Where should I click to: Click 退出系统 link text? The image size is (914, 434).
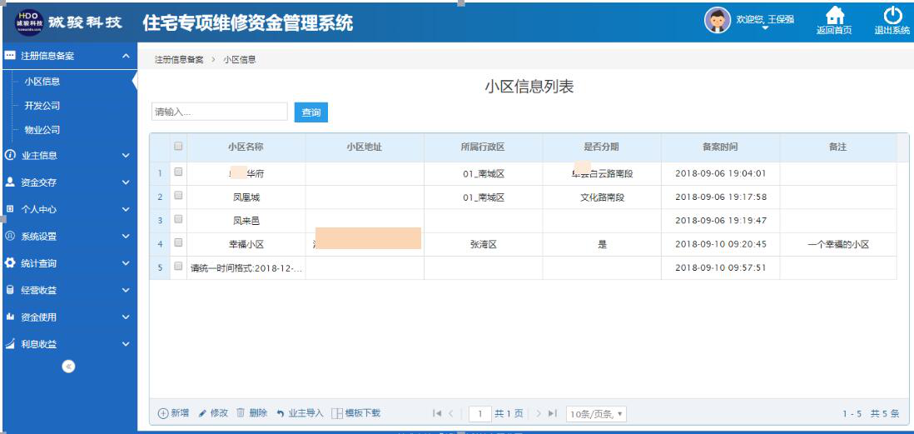point(892,31)
